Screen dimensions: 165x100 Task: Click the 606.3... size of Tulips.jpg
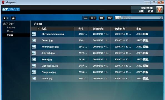click(83, 78)
